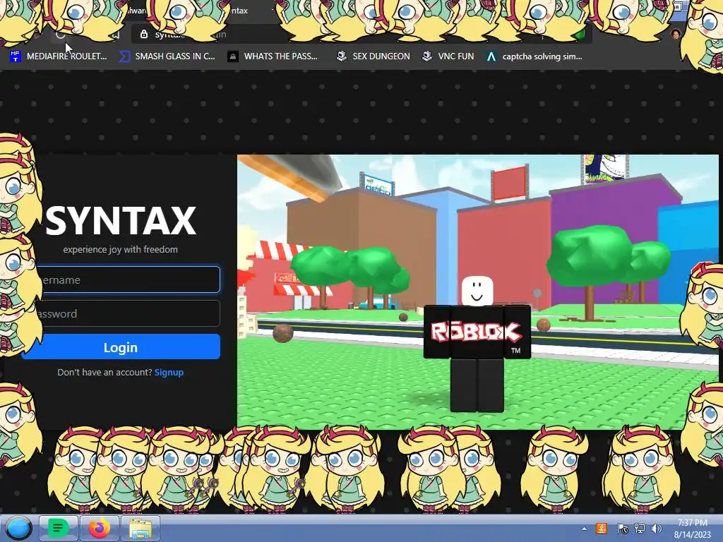Click the network tray icon

tap(640, 529)
